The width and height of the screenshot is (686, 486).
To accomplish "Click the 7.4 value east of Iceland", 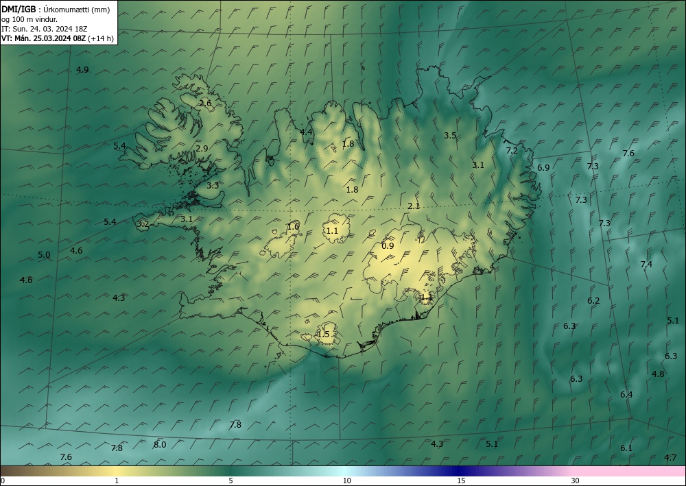I will pos(646,265).
